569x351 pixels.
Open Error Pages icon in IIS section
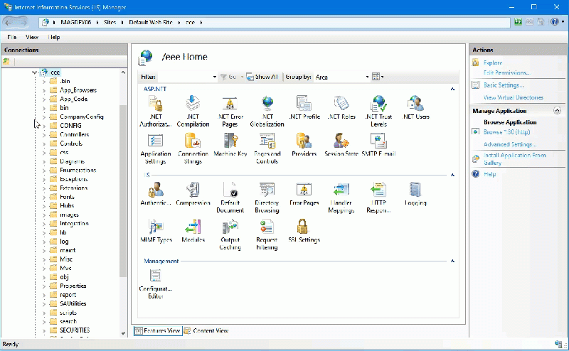click(304, 194)
